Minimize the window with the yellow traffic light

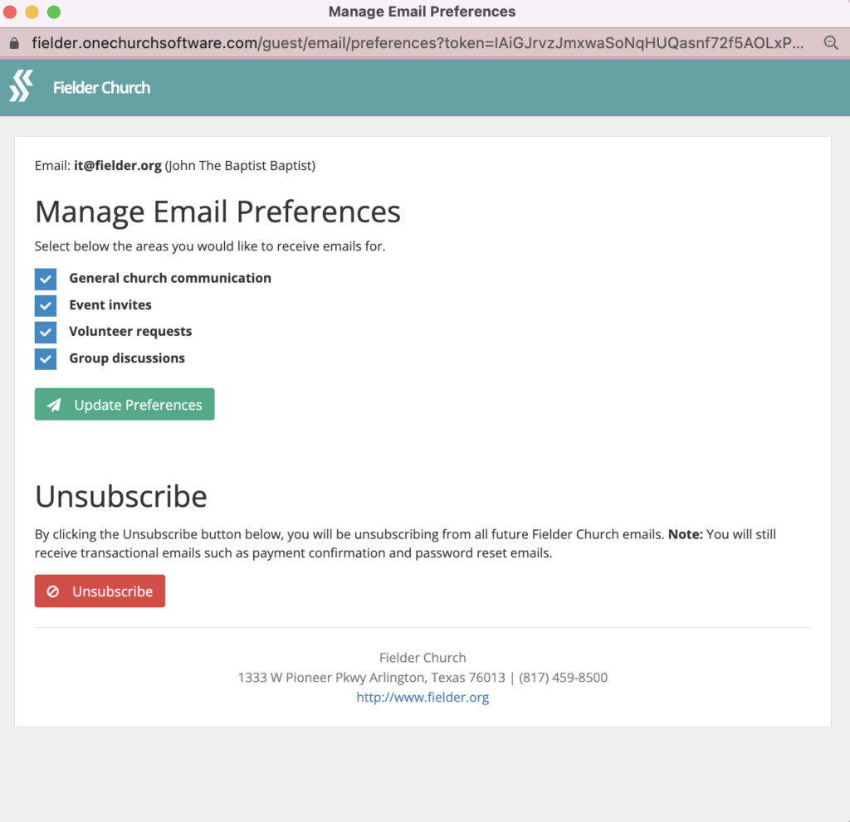(x=32, y=13)
